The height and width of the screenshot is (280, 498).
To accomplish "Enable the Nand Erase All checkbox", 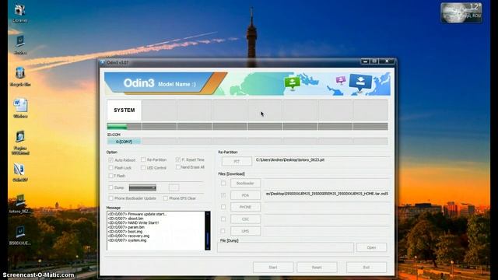I will [x=178, y=167].
